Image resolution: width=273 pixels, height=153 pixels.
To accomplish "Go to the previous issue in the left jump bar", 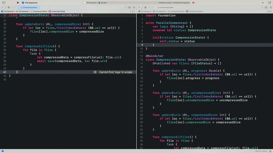I will tap(131, 11).
